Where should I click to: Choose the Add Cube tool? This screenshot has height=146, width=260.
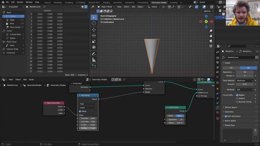click(x=94, y=67)
